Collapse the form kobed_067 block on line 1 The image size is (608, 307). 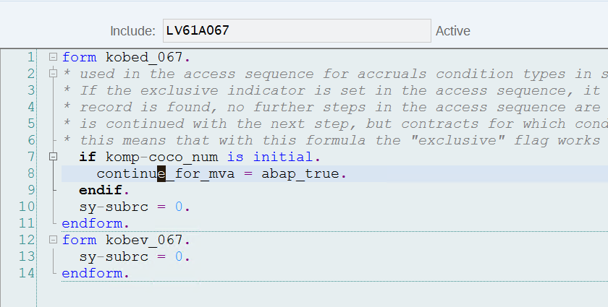[x=52, y=57]
